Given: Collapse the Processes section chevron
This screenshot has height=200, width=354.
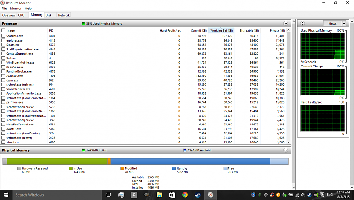Looking at the screenshot, I should [286, 23].
